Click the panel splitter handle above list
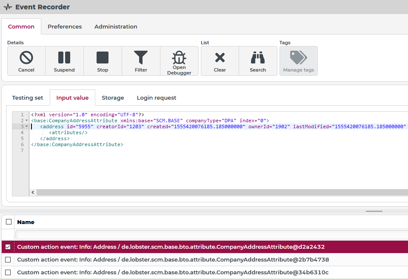 click(x=374, y=211)
